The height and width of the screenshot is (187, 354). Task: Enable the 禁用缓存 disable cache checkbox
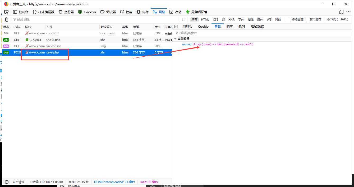click(307, 19)
